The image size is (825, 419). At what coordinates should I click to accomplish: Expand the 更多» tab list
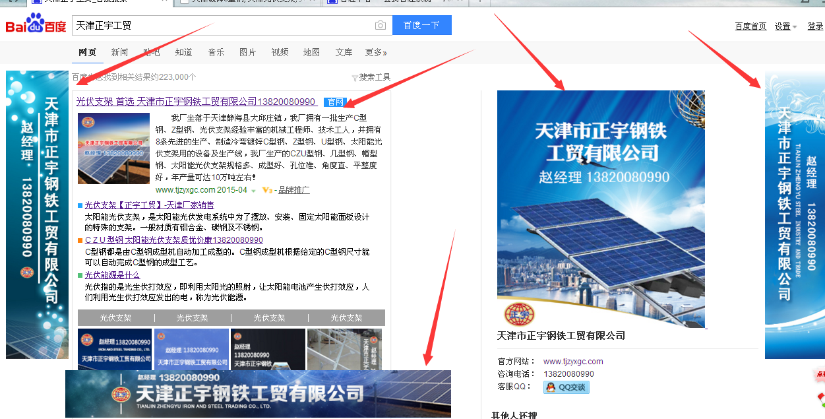click(x=376, y=52)
